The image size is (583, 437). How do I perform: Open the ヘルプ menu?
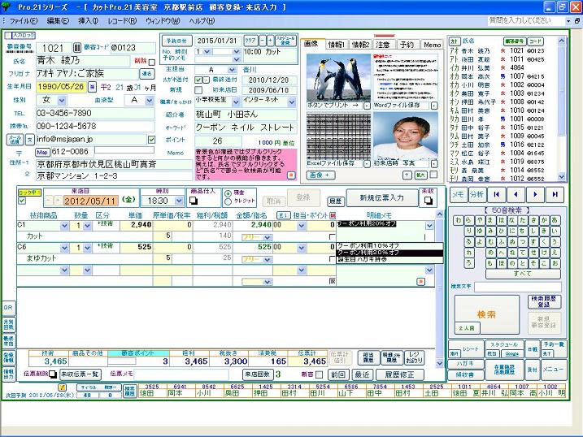(x=202, y=21)
